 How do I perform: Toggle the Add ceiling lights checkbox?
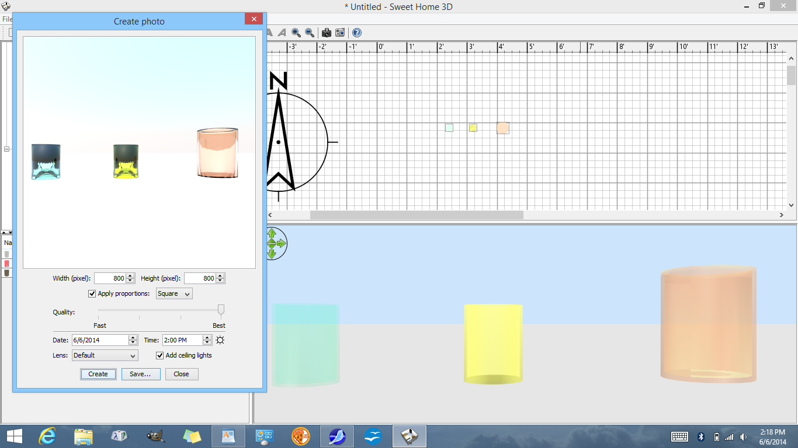click(160, 355)
